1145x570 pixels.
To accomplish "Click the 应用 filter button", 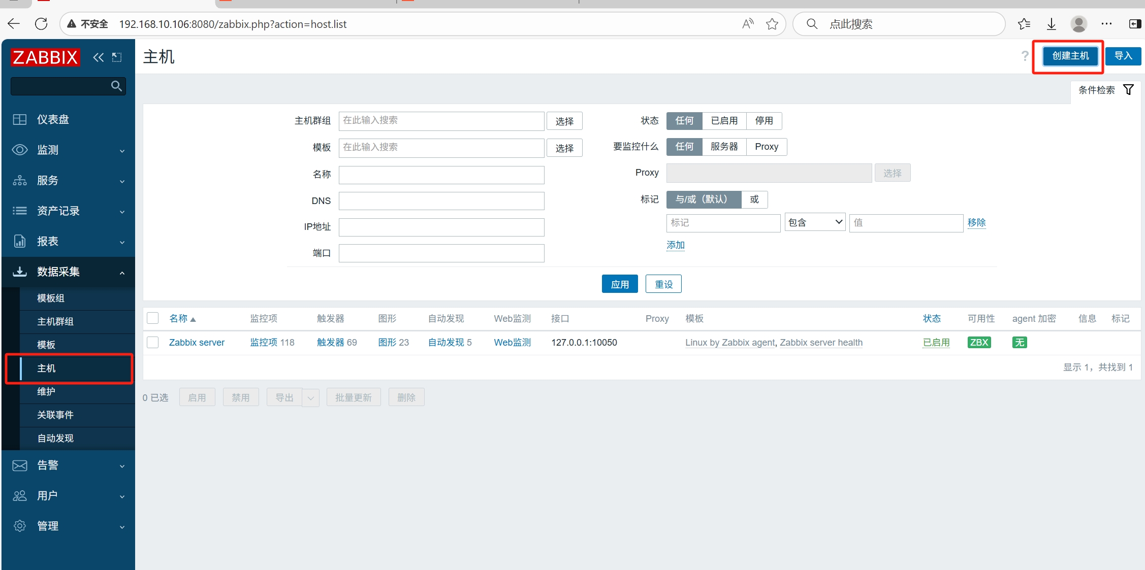I will pyautogui.click(x=620, y=284).
